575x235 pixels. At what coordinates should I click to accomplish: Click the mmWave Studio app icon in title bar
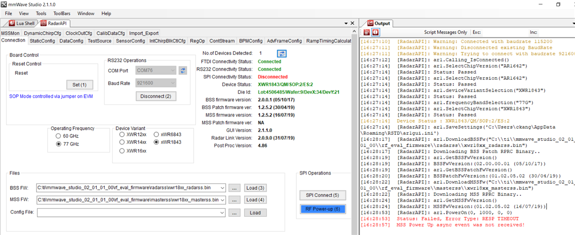(x=4, y=4)
